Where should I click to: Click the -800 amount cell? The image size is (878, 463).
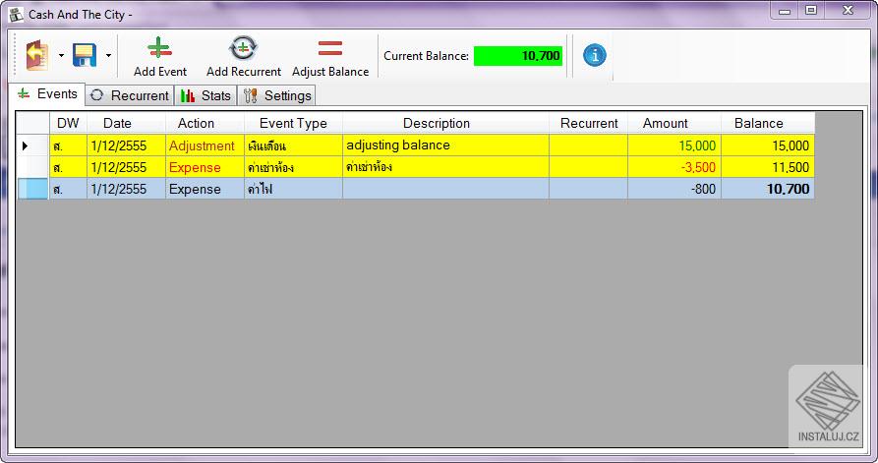674,189
